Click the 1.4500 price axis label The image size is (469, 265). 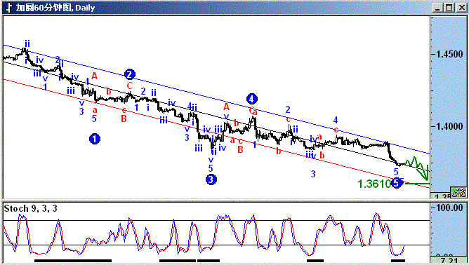[x=449, y=55]
